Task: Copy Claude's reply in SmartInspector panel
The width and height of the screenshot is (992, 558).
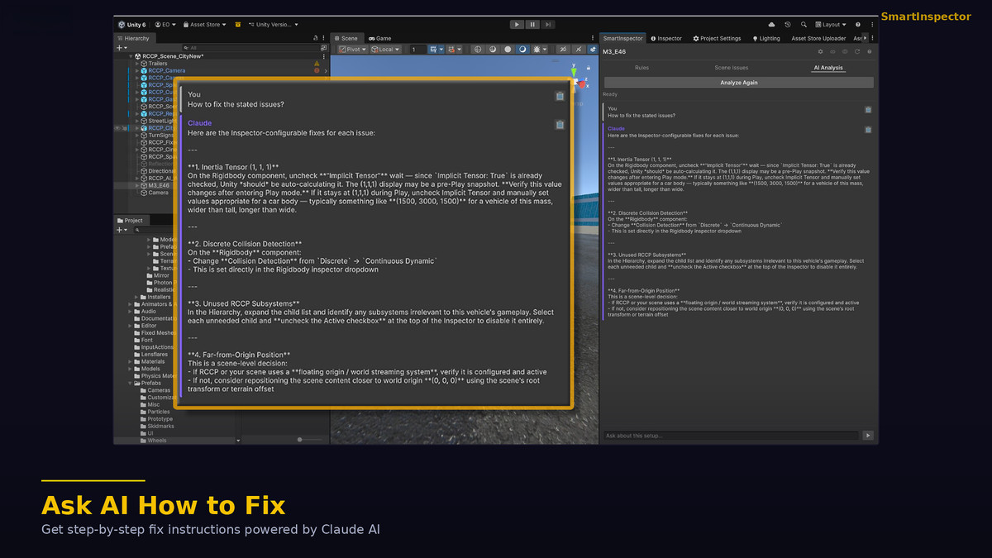Action: click(x=868, y=130)
